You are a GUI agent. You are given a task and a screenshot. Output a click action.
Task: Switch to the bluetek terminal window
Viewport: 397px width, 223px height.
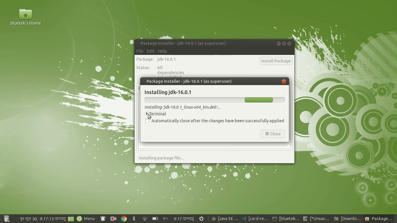coord(286,219)
